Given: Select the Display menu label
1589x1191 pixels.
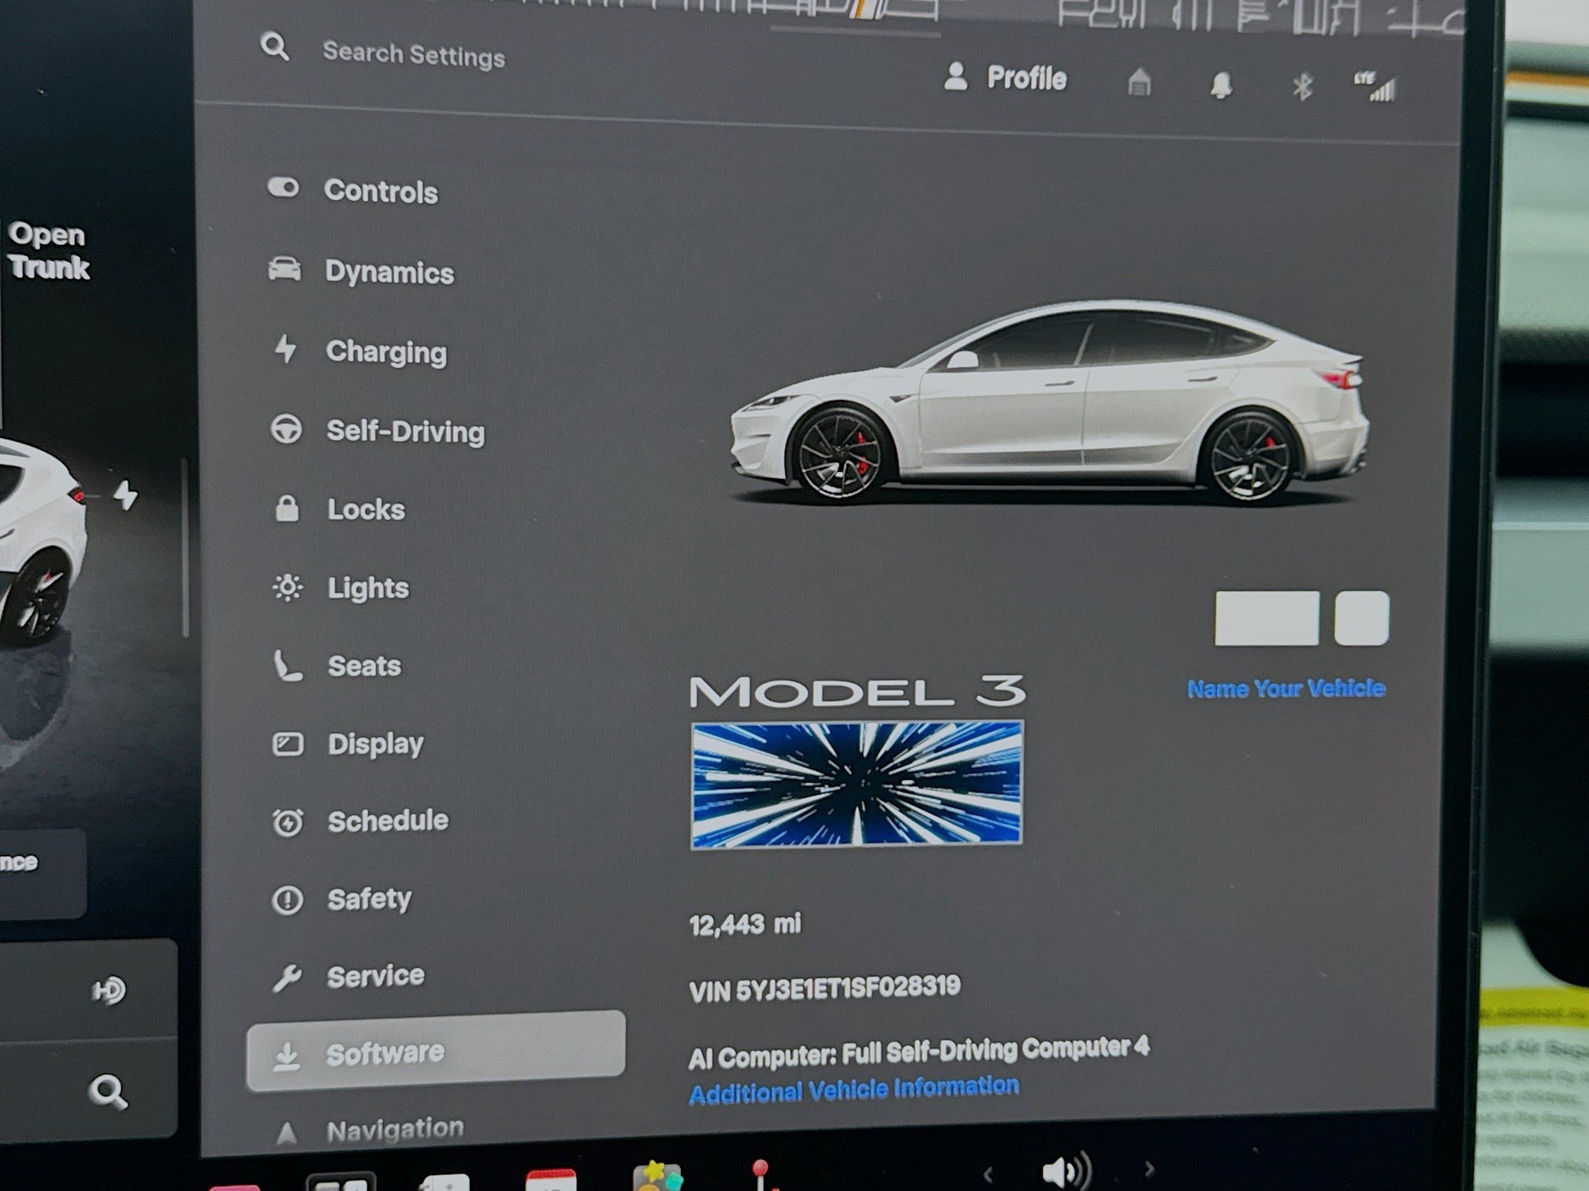Looking at the screenshot, I should [x=375, y=744].
